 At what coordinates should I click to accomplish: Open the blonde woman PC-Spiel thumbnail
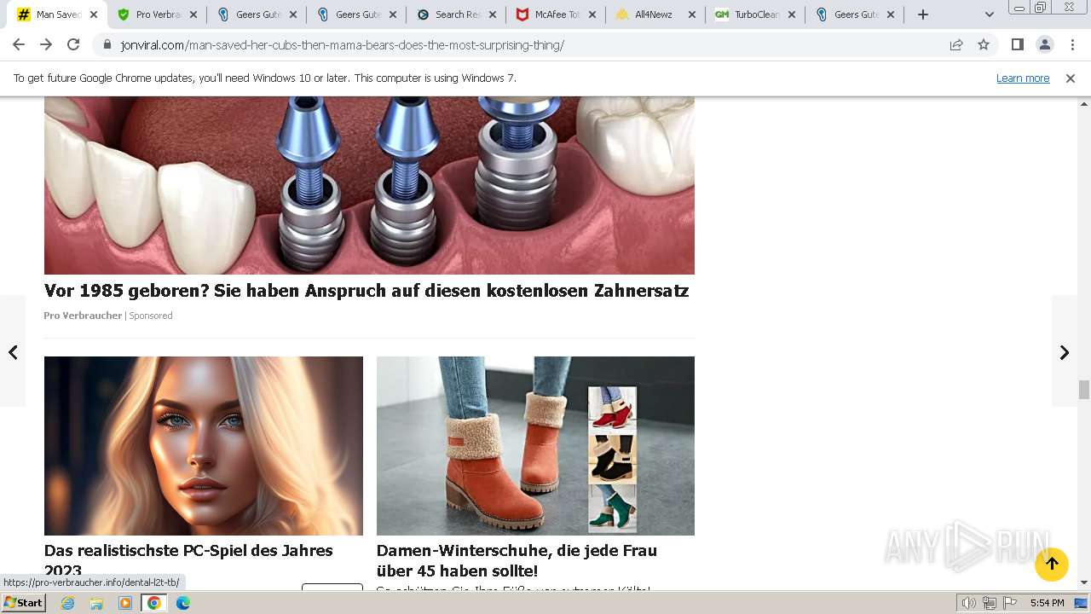pos(204,446)
